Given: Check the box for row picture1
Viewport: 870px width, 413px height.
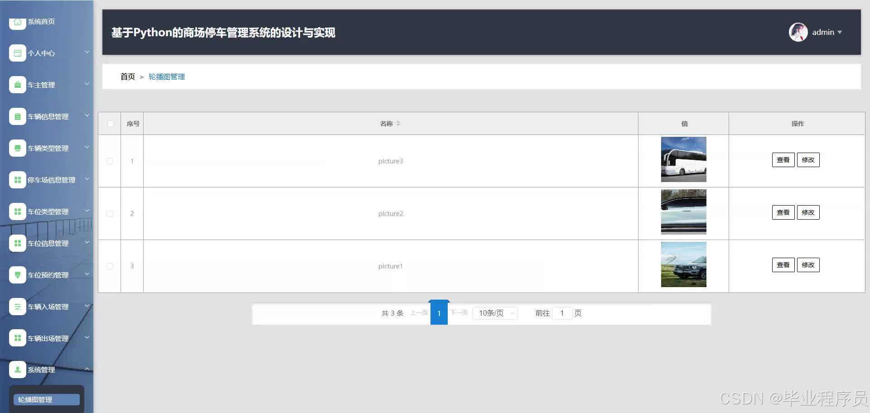Looking at the screenshot, I should [x=110, y=266].
